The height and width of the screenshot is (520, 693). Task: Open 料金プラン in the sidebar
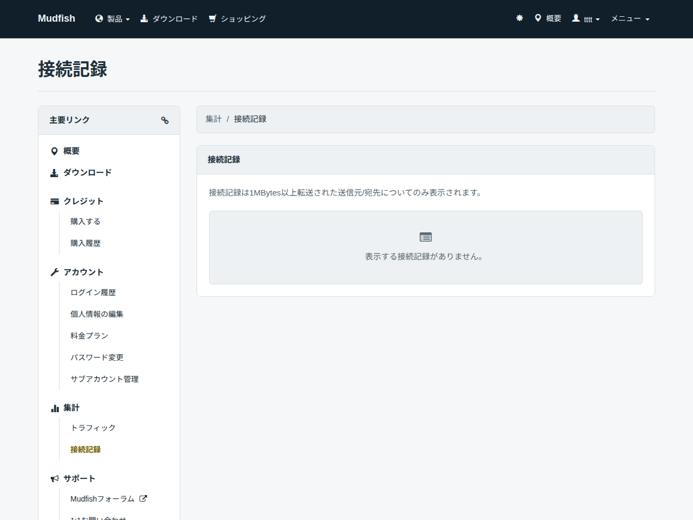(x=89, y=336)
